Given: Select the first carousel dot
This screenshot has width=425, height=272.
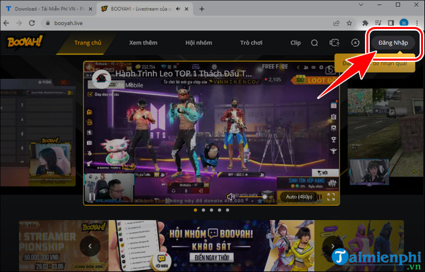Looking at the screenshot, I should coord(196,210).
